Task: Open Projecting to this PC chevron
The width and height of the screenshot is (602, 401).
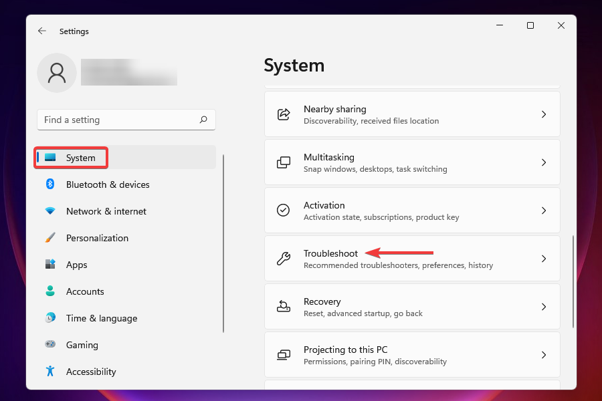Action: pyautogui.click(x=544, y=355)
